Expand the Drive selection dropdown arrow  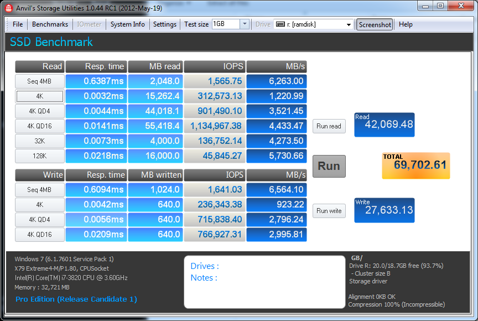[349, 24]
